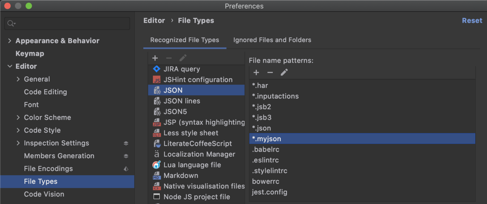Select the JIRA query file type icon

(157, 69)
